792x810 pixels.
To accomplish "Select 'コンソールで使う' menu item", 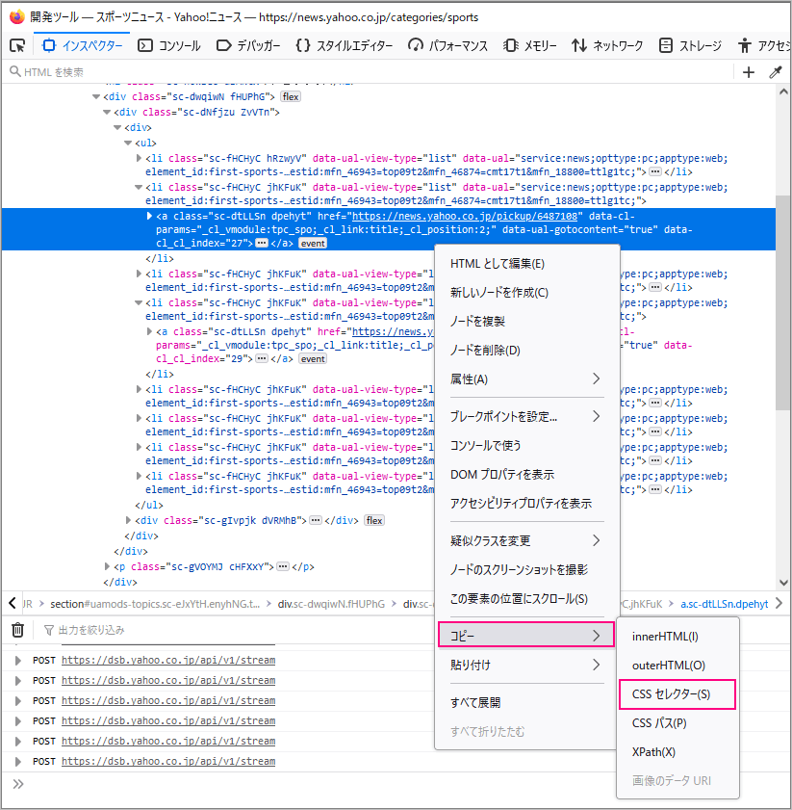I will (x=527, y=446).
